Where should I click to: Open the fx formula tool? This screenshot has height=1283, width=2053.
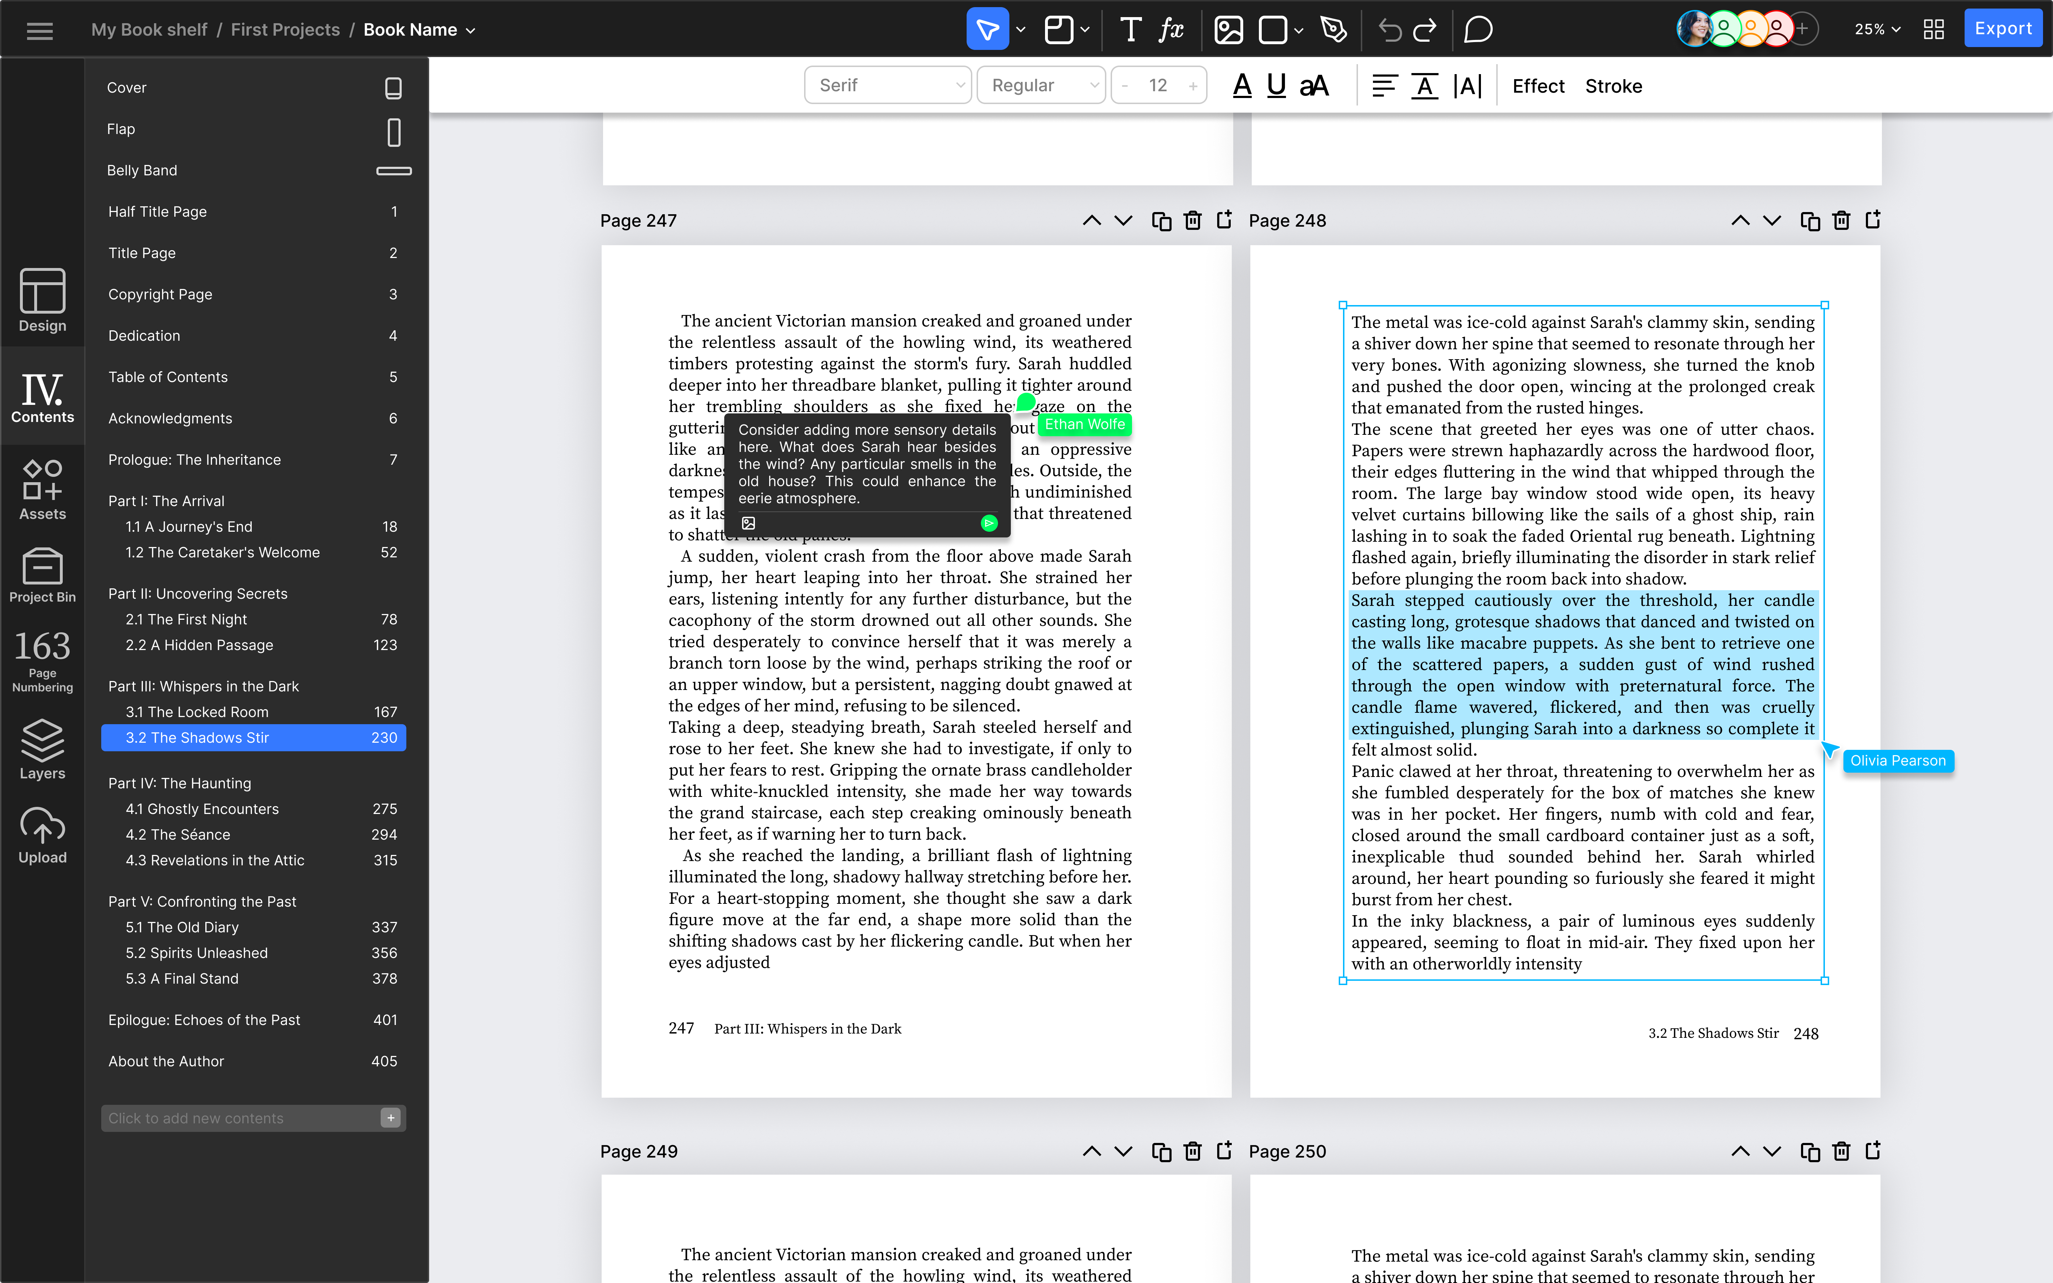coord(1172,30)
